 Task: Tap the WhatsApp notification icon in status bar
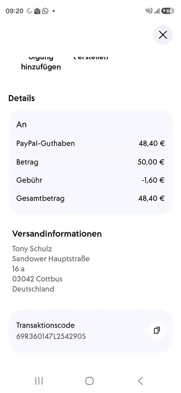[45, 11]
